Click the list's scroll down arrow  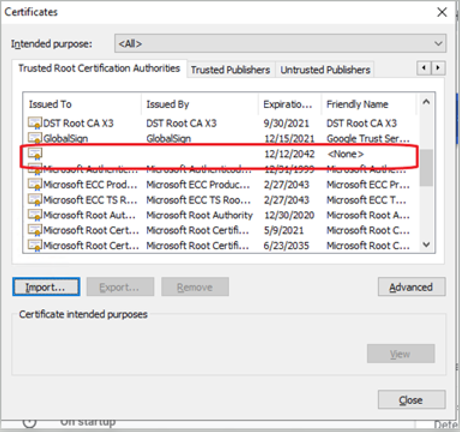426,245
